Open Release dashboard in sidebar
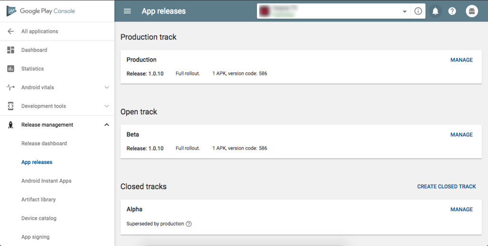 click(44, 143)
